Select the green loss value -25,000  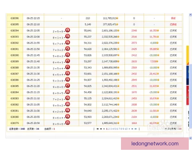click(153, 92)
